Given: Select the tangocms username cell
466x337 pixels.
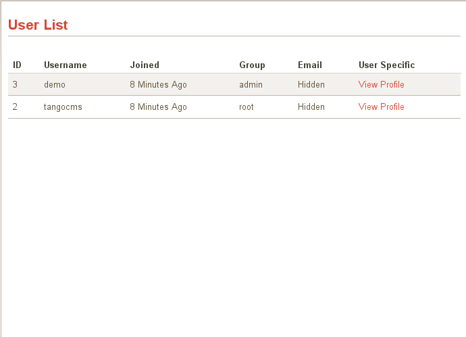Looking at the screenshot, I should point(63,107).
